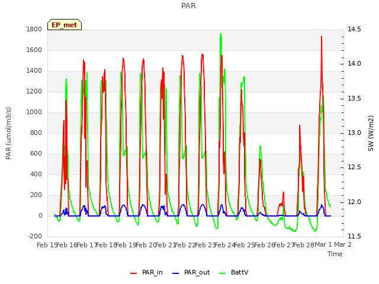The image size is (379, 284).
Task: Click the Mar 1 date tick
Action: click(323, 245)
